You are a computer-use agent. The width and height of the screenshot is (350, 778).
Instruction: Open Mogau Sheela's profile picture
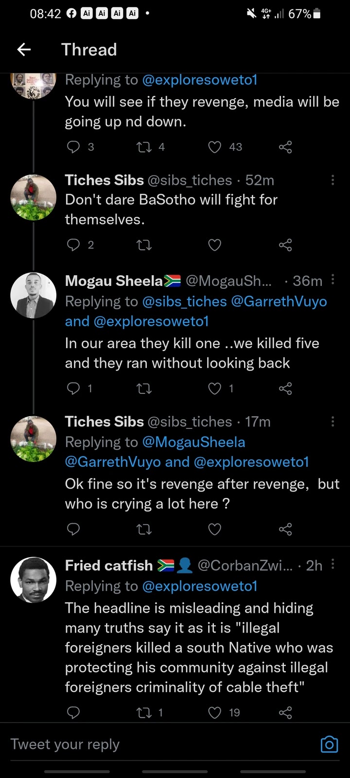34,295
